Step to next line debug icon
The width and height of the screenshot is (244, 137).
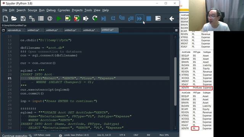point(113,18)
